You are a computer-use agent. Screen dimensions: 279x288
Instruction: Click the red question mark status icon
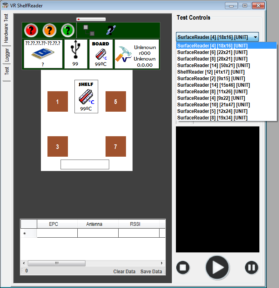[31, 30]
